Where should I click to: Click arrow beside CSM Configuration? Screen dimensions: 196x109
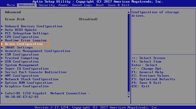[x=2, y=54]
